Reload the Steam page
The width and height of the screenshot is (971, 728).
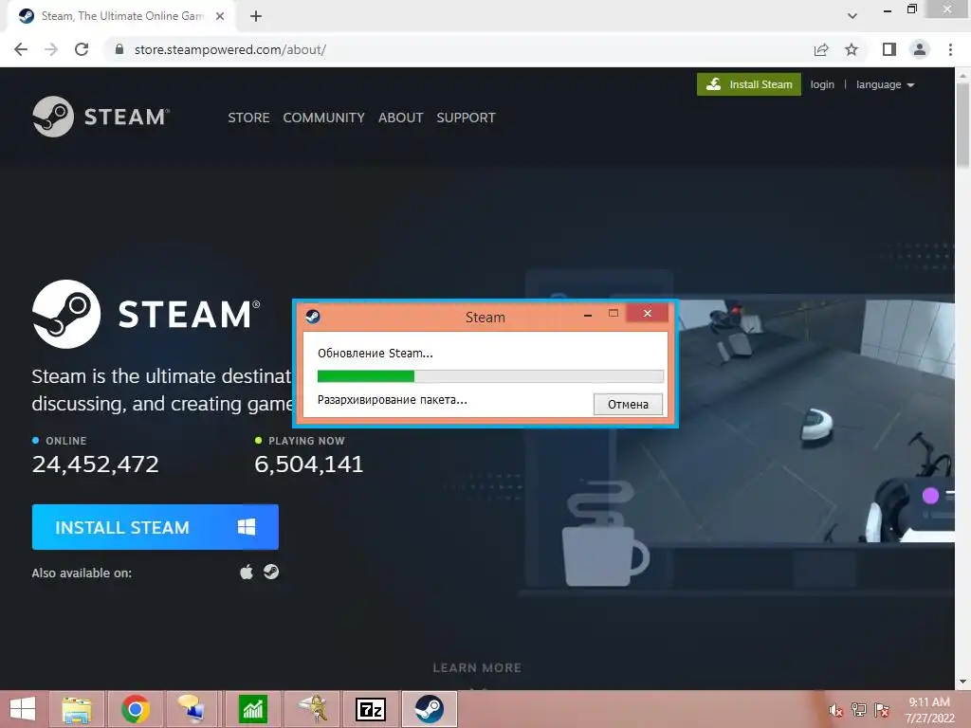click(x=82, y=49)
